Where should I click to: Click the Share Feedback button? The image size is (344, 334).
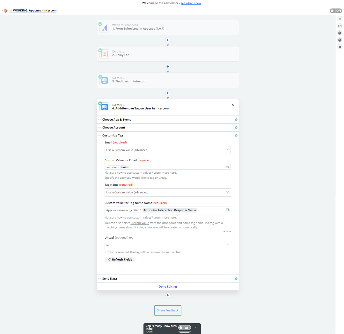pos(168,310)
